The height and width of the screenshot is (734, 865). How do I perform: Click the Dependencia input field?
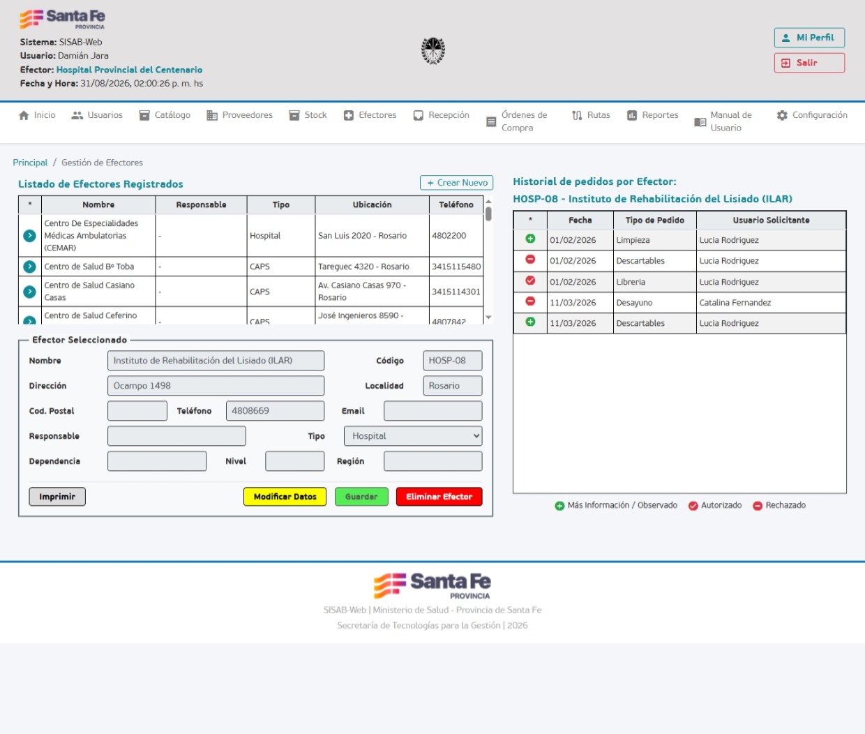157,461
